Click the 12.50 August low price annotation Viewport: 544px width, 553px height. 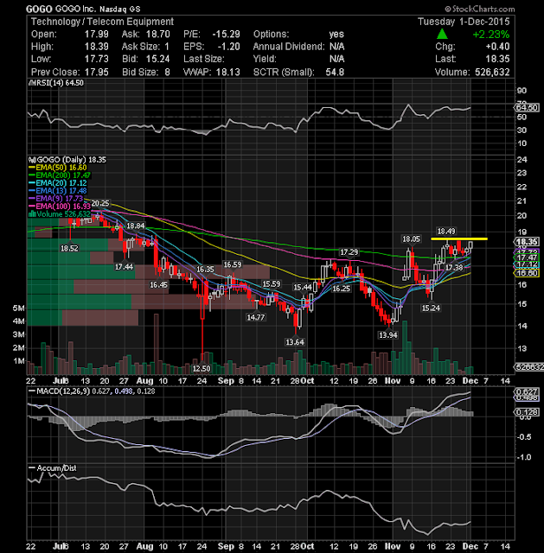202,369
